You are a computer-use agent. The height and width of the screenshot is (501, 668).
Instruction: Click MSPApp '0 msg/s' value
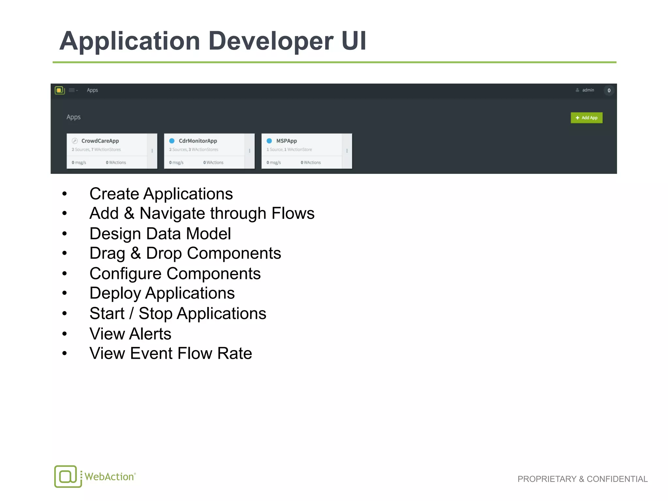pyautogui.click(x=274, y=162)
